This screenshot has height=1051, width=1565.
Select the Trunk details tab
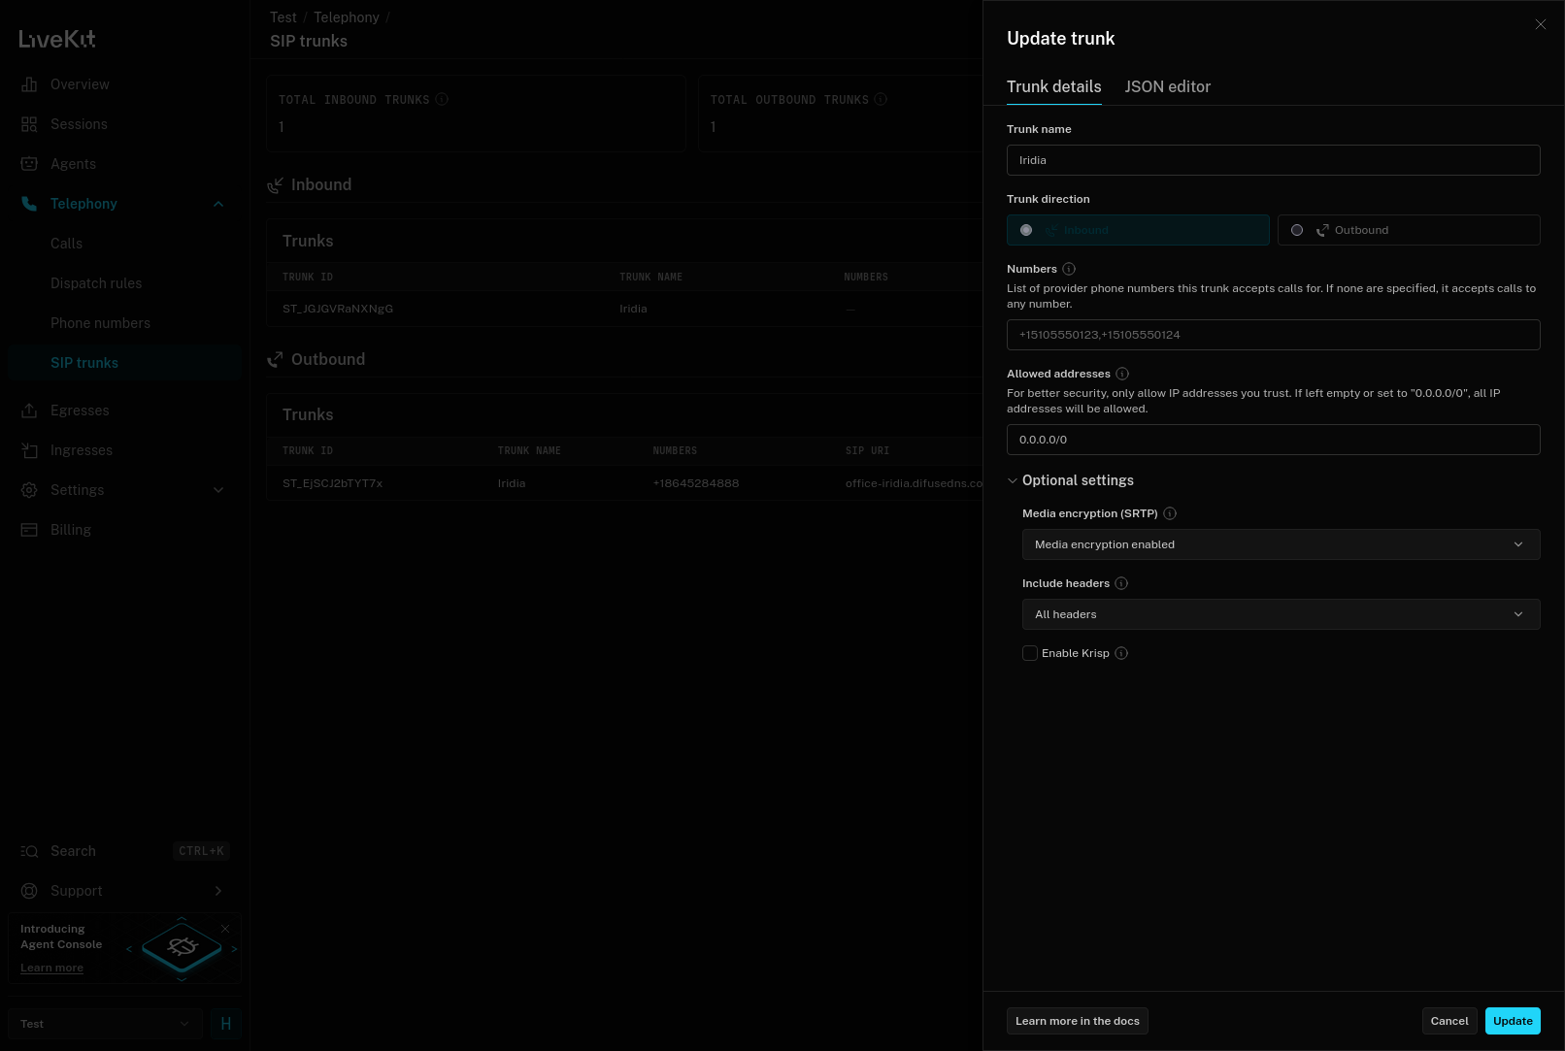pyautogui.click(x=1053, y=86)
